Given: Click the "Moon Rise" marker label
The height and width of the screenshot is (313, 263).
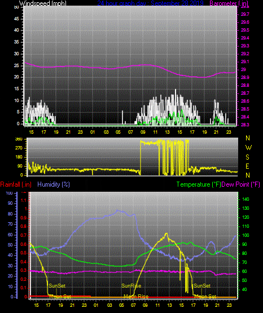Looking at the screenshot, I should [x=136, y=297].
